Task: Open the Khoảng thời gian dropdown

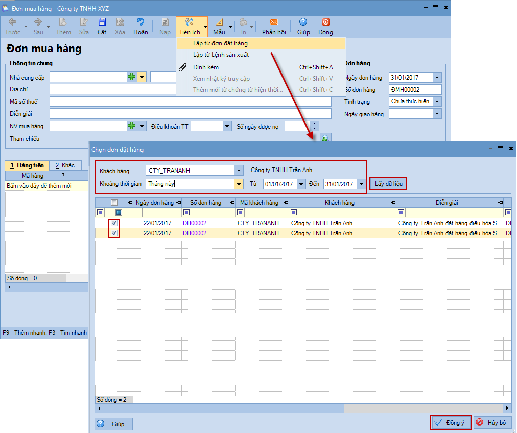Action: click(239, 184)
